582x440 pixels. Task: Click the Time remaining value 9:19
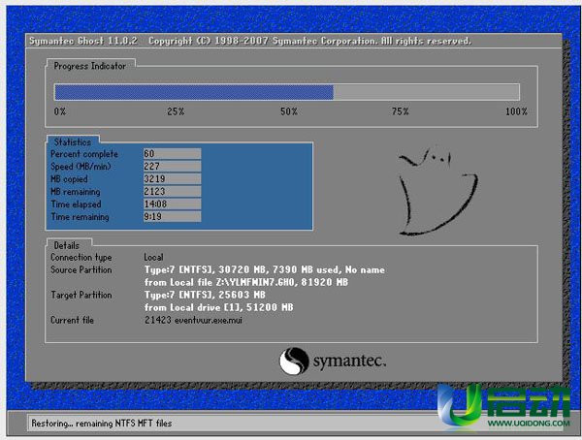pyautogui.click(x=173, y=217)
